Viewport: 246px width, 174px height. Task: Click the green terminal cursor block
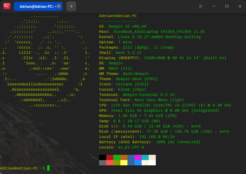pos(48,168)
